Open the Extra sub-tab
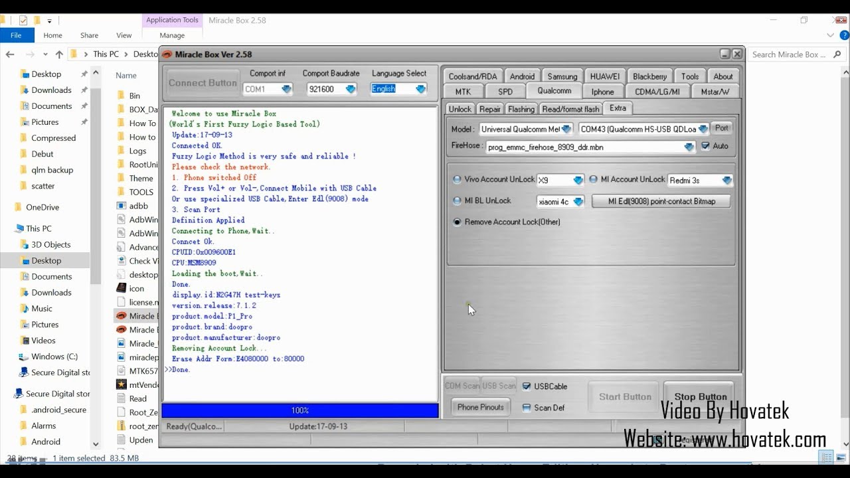This screenshot has width=850, height=478. (x=618, y=108)
